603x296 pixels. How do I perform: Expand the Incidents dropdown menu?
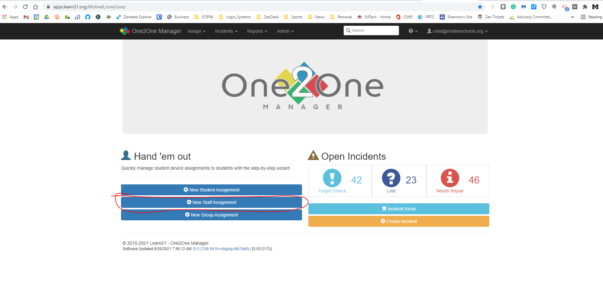pos(226,31)
